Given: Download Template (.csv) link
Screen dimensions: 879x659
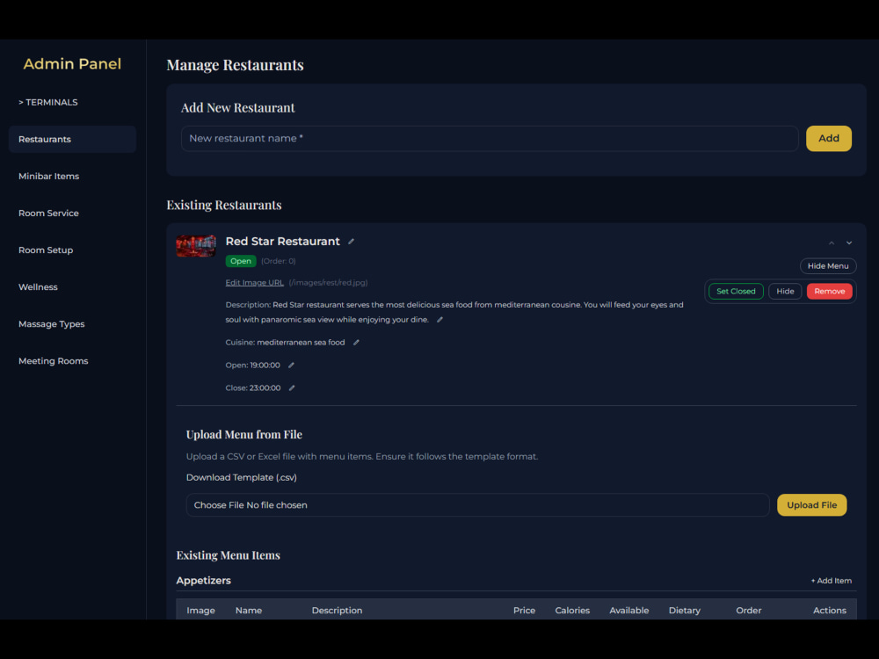Looking at the screenshot, I should tap(242, 477).
